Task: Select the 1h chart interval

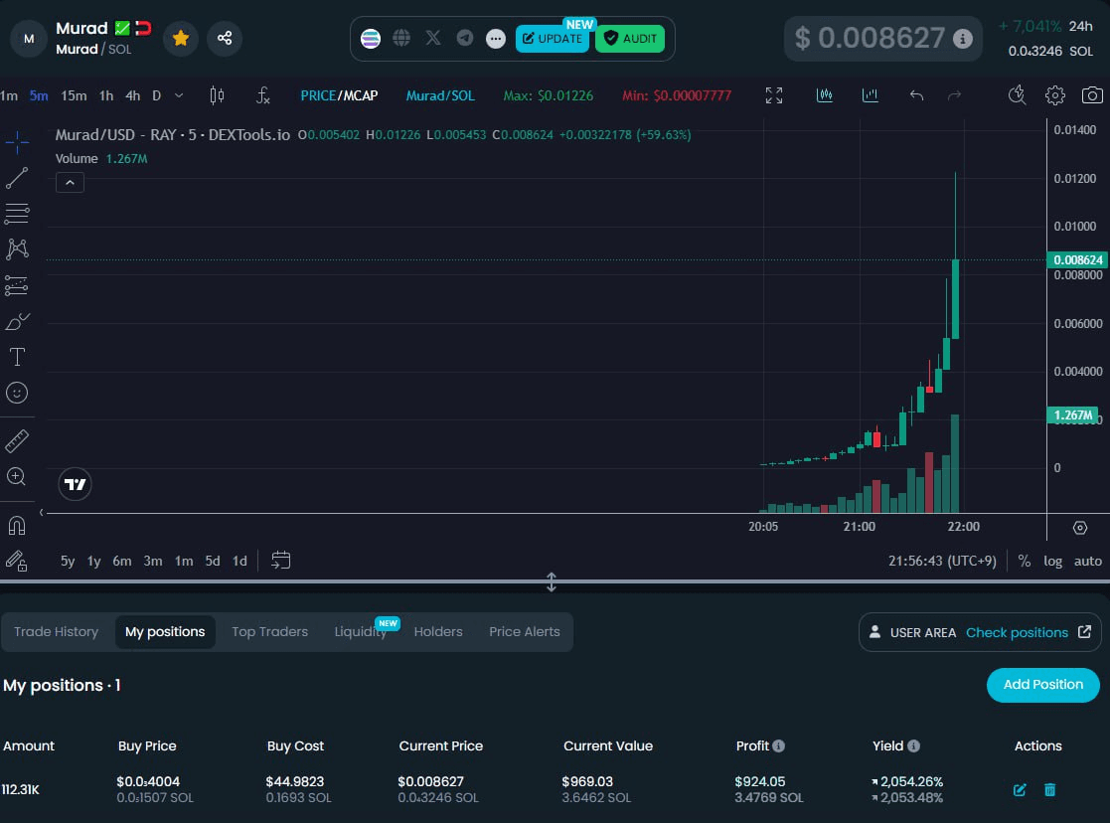Action: 106,95
